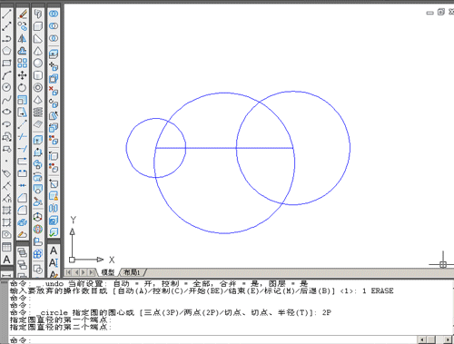Go to next layout tab arrow

coord(84,272)
